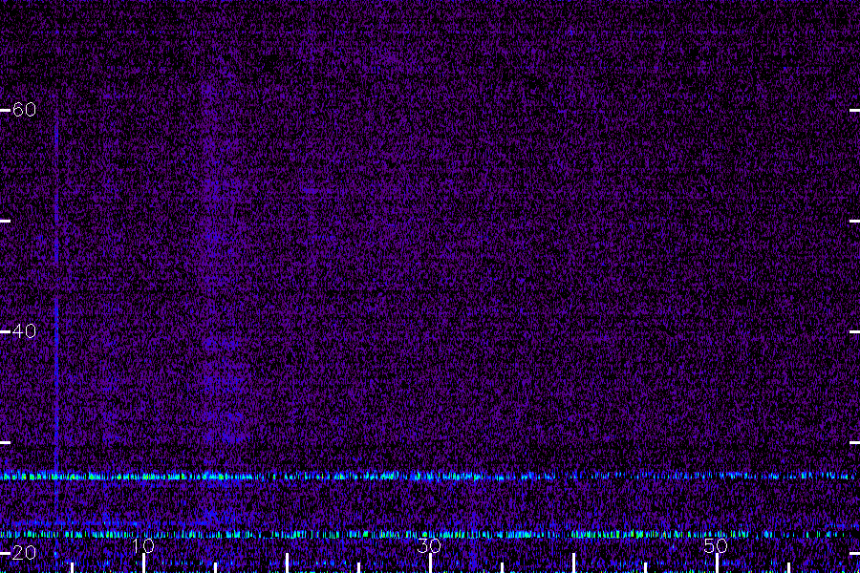
Task: Click the 60 label on the vertical axis
Action: pyautogui.click(x=25, y=110)
